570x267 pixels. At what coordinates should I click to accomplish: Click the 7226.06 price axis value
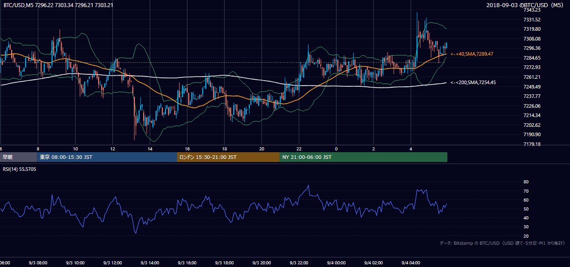pos(532,106)
